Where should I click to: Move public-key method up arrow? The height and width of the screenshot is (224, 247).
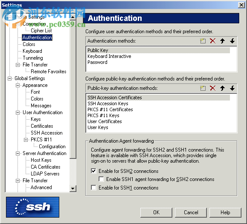coord(222,88)
